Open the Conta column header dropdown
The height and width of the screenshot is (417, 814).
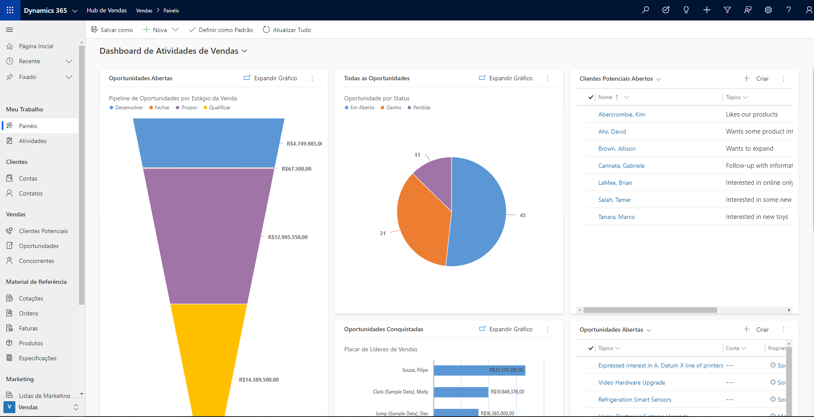coord(744,348)
